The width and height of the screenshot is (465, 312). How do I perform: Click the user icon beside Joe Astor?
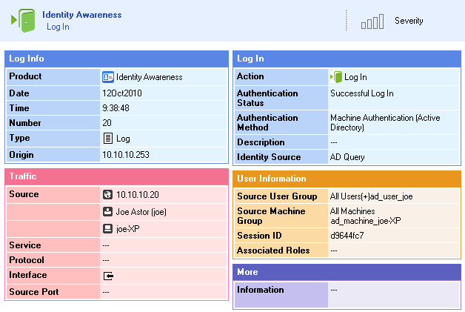[107, 212]
